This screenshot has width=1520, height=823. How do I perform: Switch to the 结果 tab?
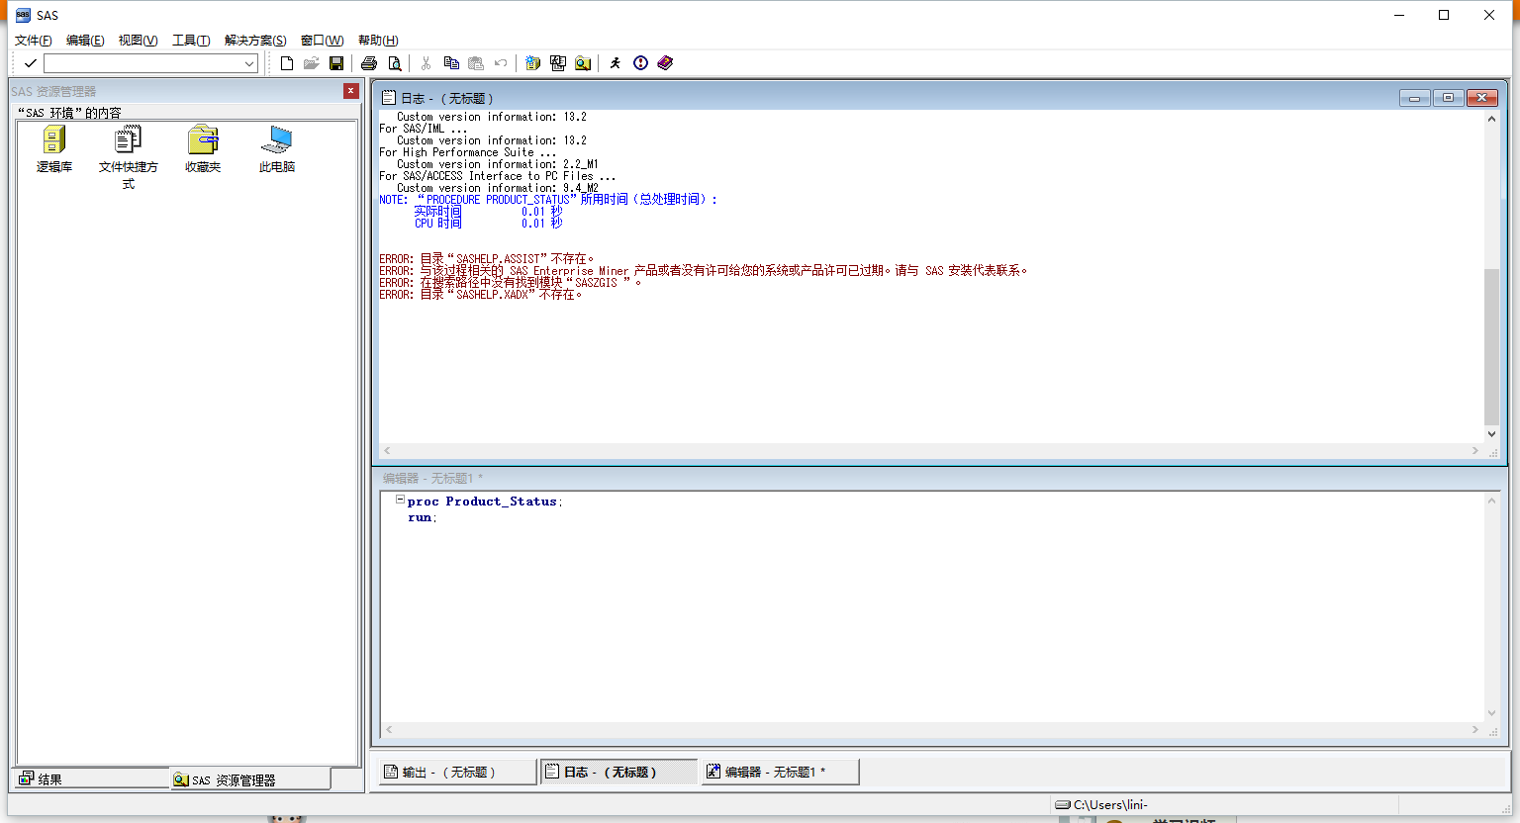click(x=91, y=778)
